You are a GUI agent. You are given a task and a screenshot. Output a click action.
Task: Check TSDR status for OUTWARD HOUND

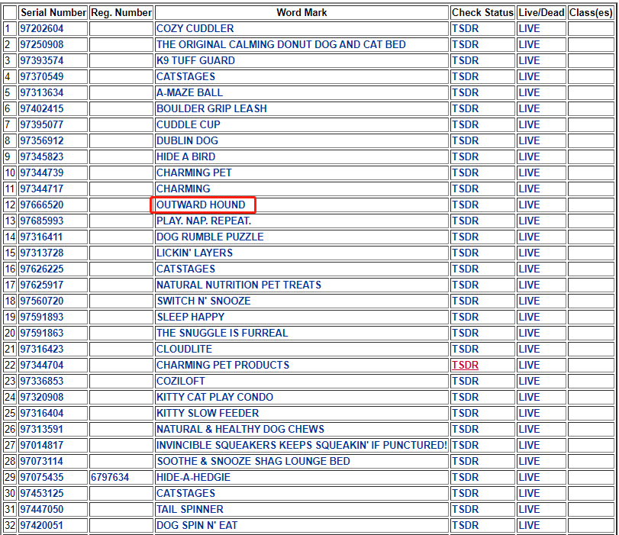(x=465, y=205)
